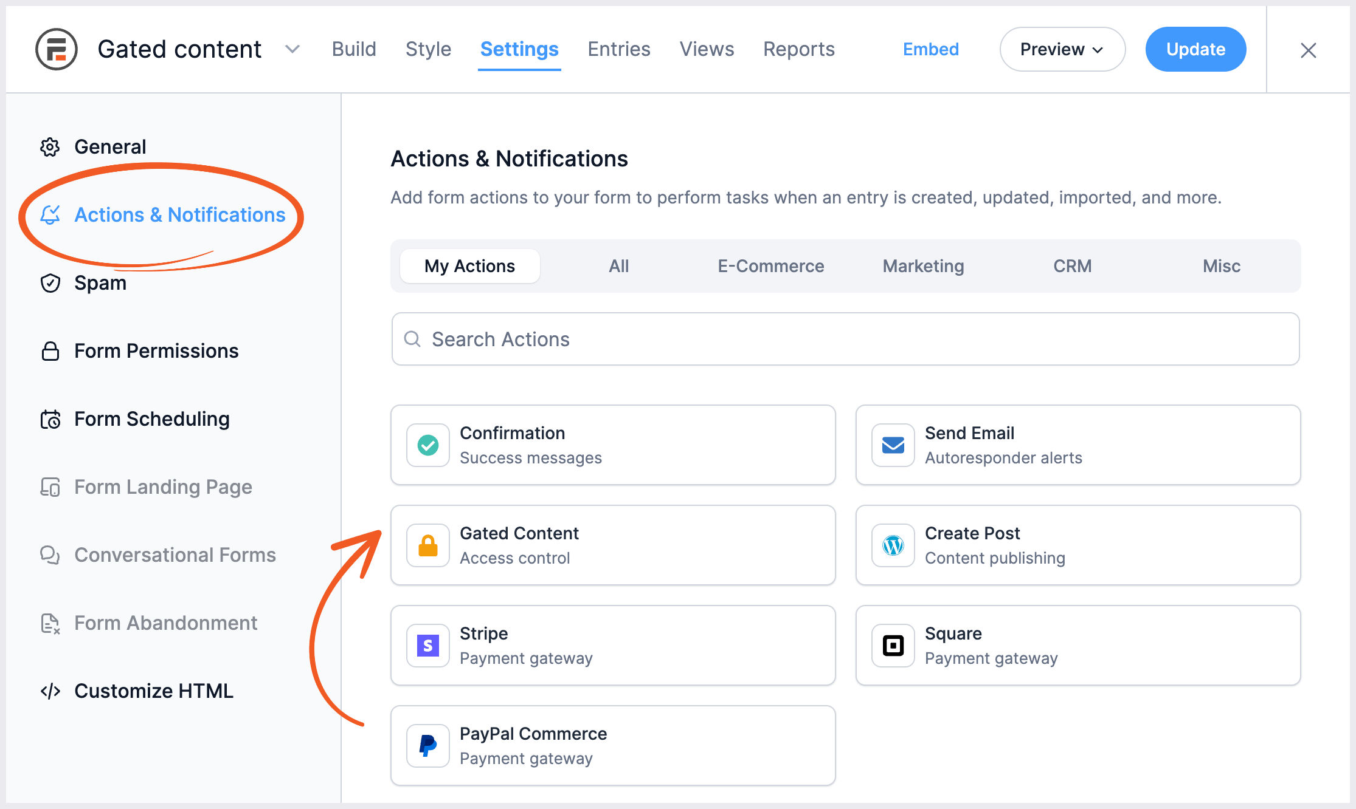Click the Gated Content lock icon
Viewport: 1356px width, 809px height.
428,545
